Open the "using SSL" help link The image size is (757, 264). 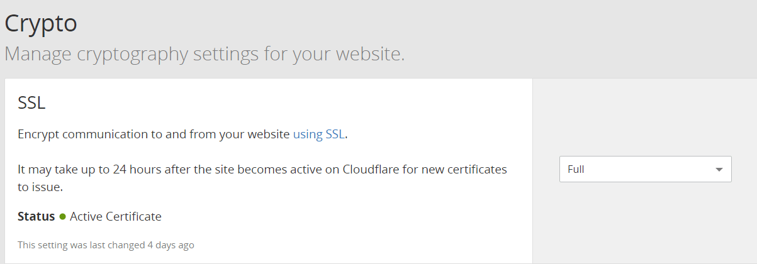tap(319, 134)
